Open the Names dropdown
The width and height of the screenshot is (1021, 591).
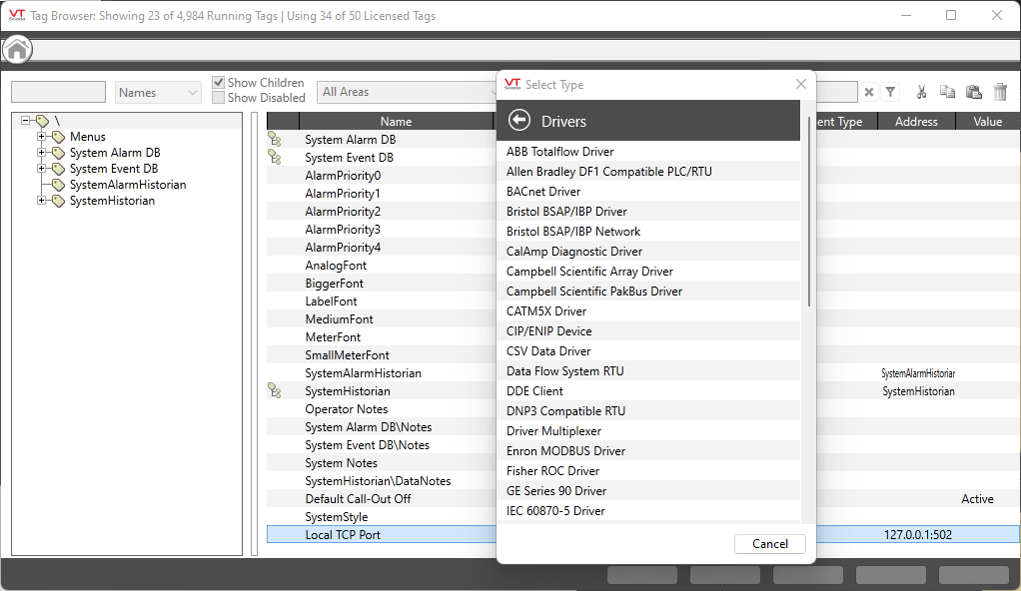[159, 93]
